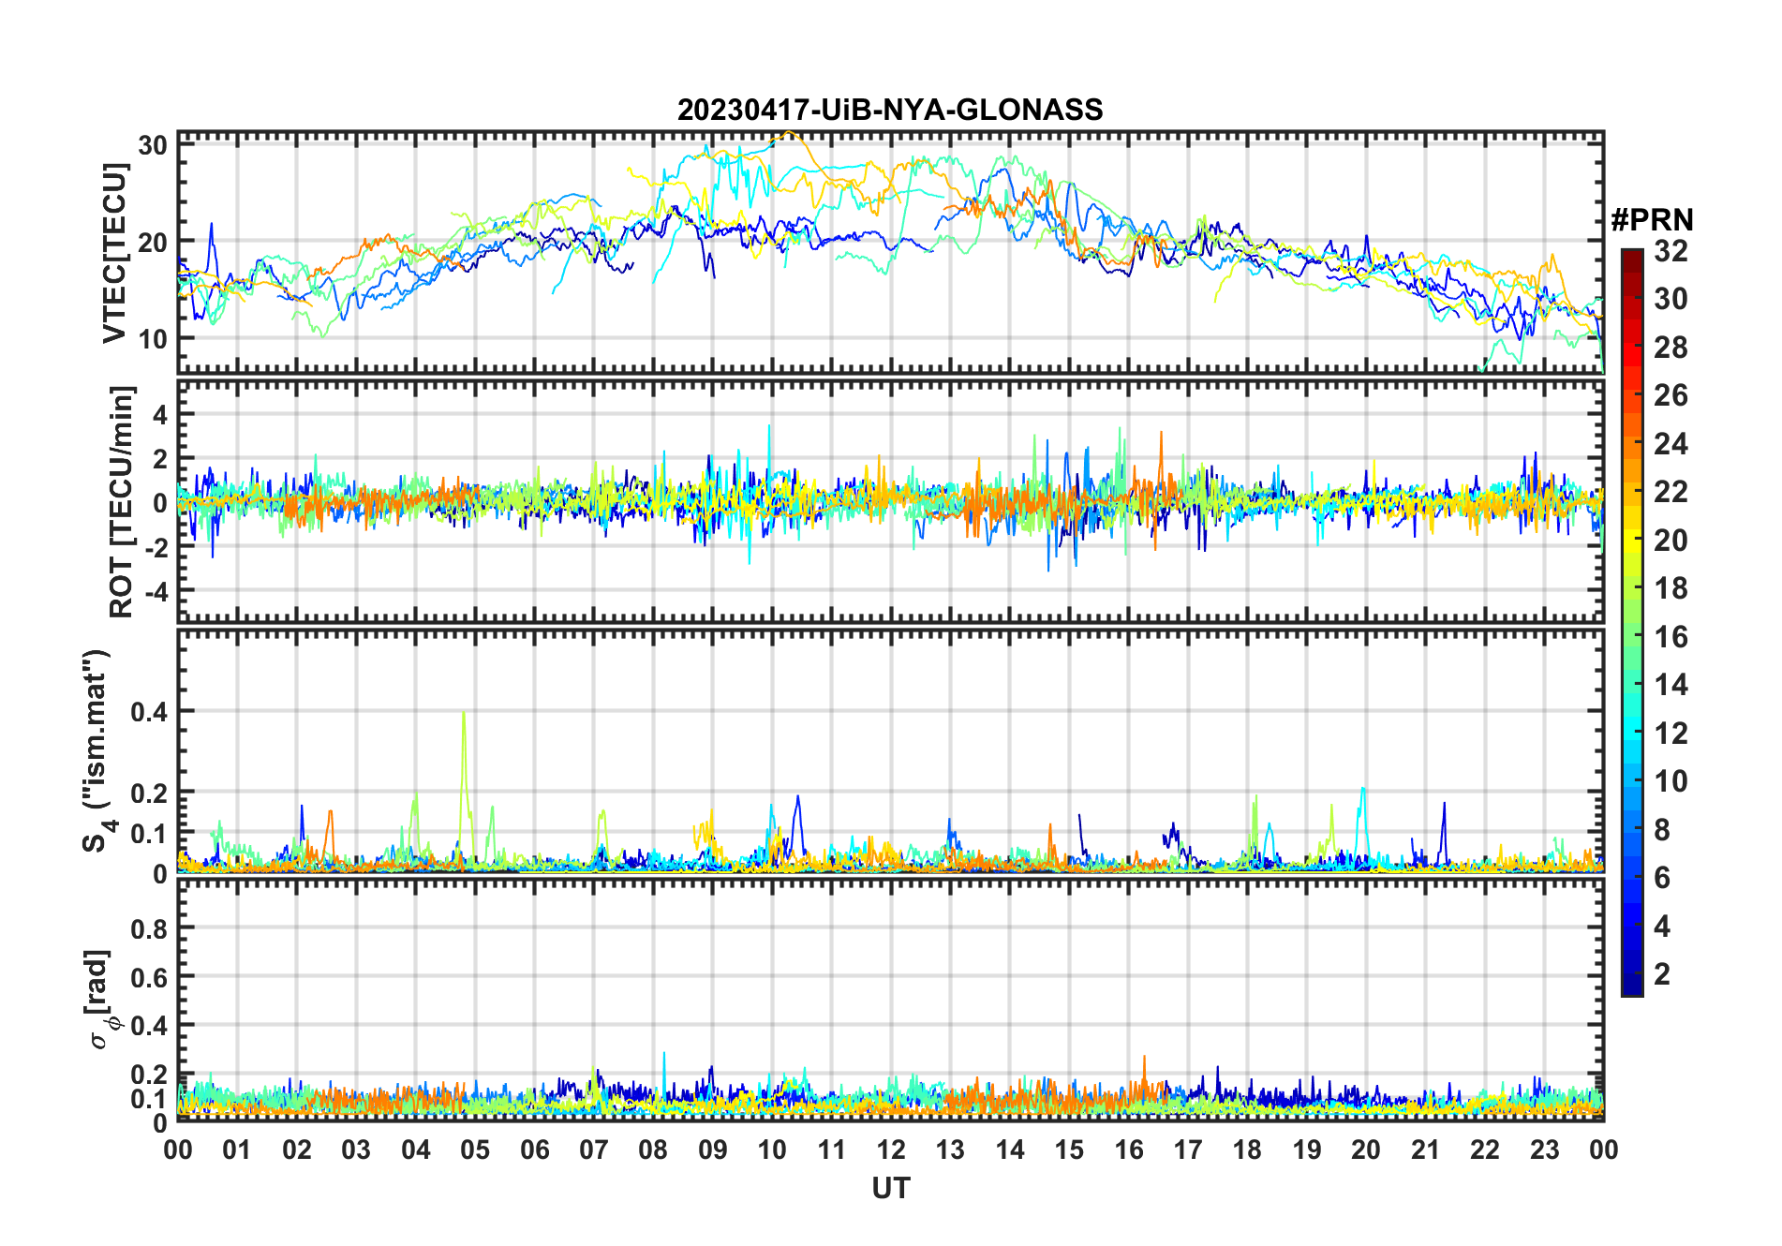Click the "#PRN" colorbar title
Image resolution: width=1782 pixels, height=1246 pixels.
1653,220
